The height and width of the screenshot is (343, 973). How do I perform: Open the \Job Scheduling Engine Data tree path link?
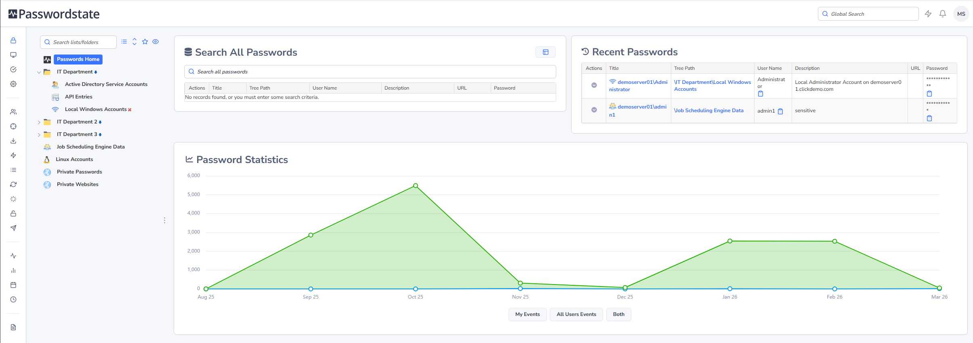pos(708,111)
